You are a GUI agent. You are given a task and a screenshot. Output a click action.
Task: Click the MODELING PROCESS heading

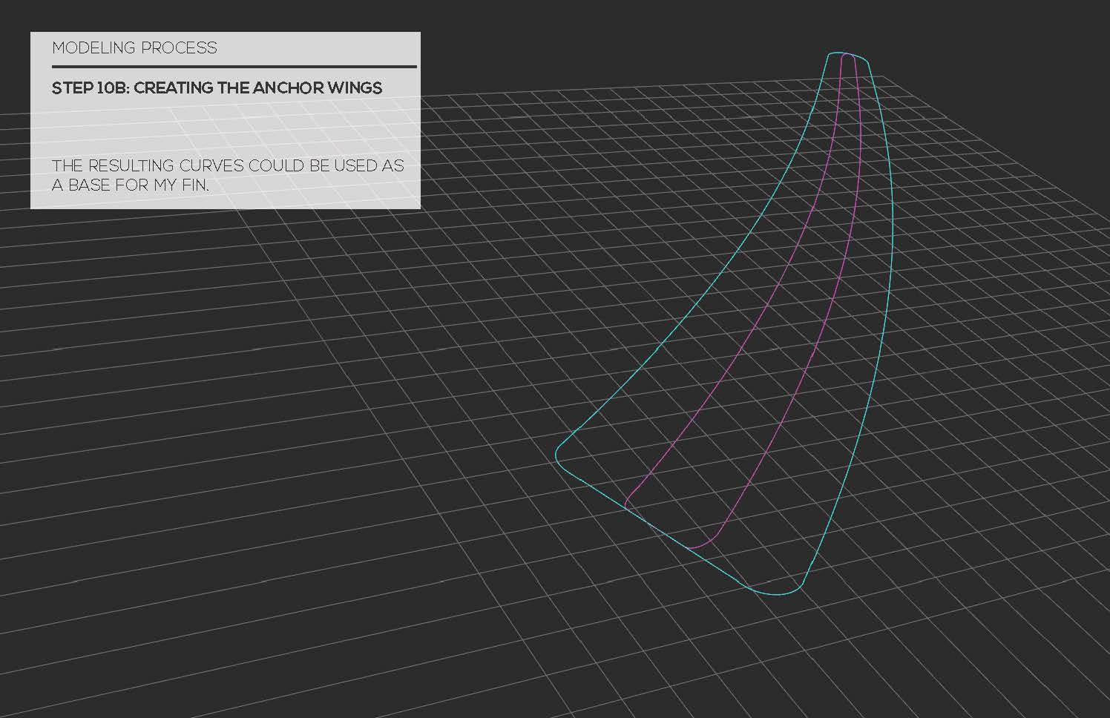coord(135,48)
